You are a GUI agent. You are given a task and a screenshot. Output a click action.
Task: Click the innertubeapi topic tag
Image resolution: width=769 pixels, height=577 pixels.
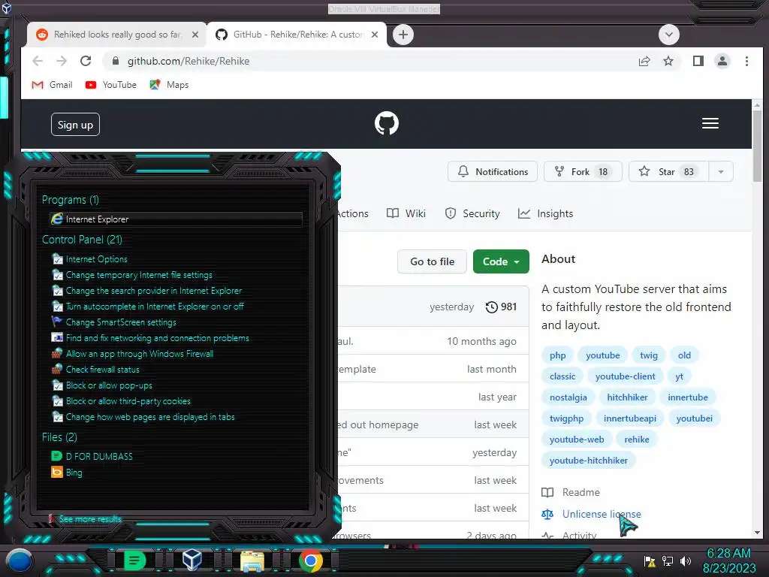[630, 418]
